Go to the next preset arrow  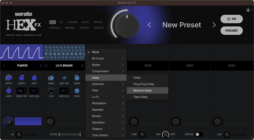pyautogui.click(x=214, y=25)
